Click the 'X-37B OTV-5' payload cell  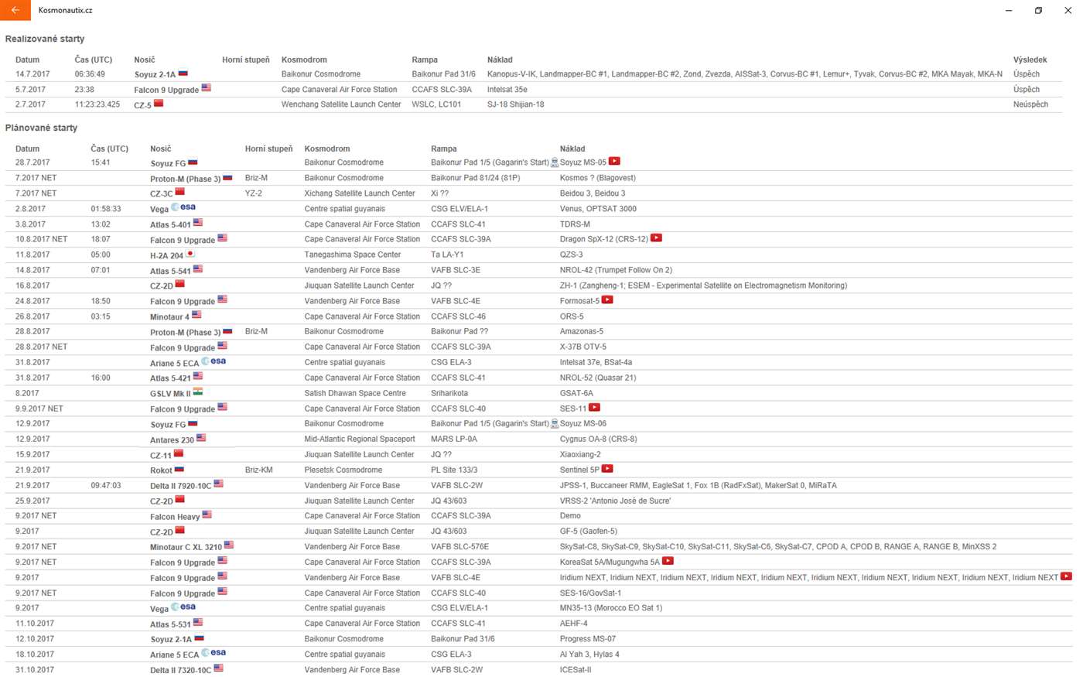[x=583, y=347]
